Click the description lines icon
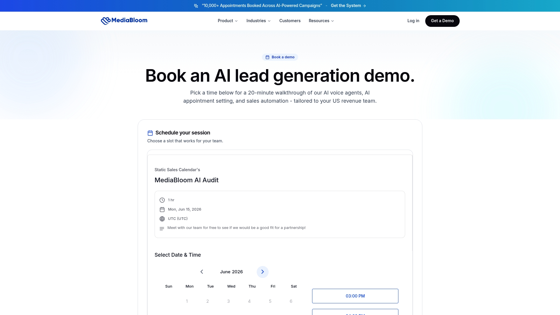Viewport: 560px width, 315px height. 162,228
